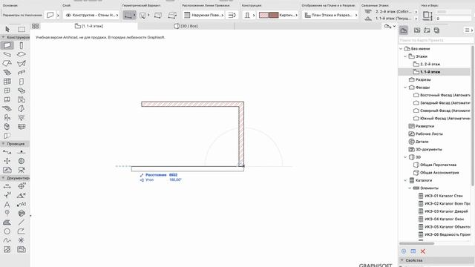This screenshot has height=267, width=475.
Task: Open the Navigator options menu button
Action: (468, 30)
